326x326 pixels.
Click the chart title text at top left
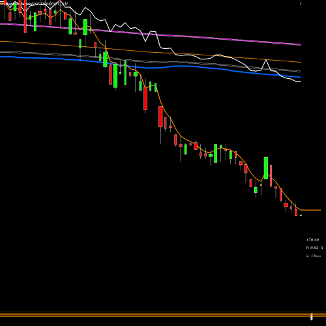tap(34, 4)
